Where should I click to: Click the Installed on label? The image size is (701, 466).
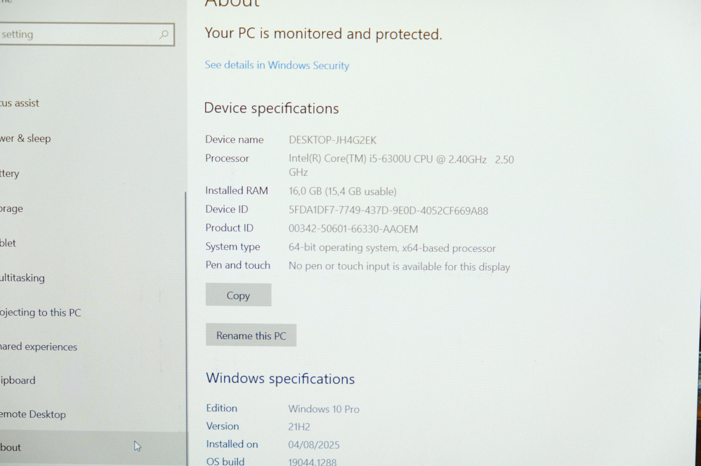(232, 444)
